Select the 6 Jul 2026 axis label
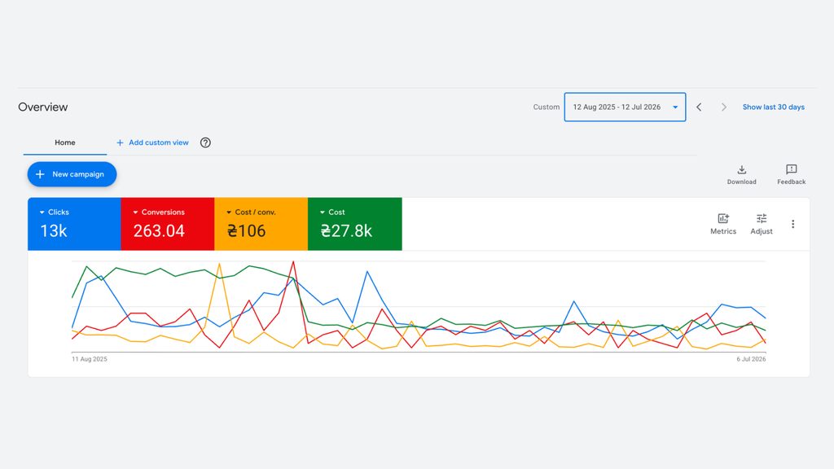The height and width of the screenshot is (469, 834). [x=751, y=359]
